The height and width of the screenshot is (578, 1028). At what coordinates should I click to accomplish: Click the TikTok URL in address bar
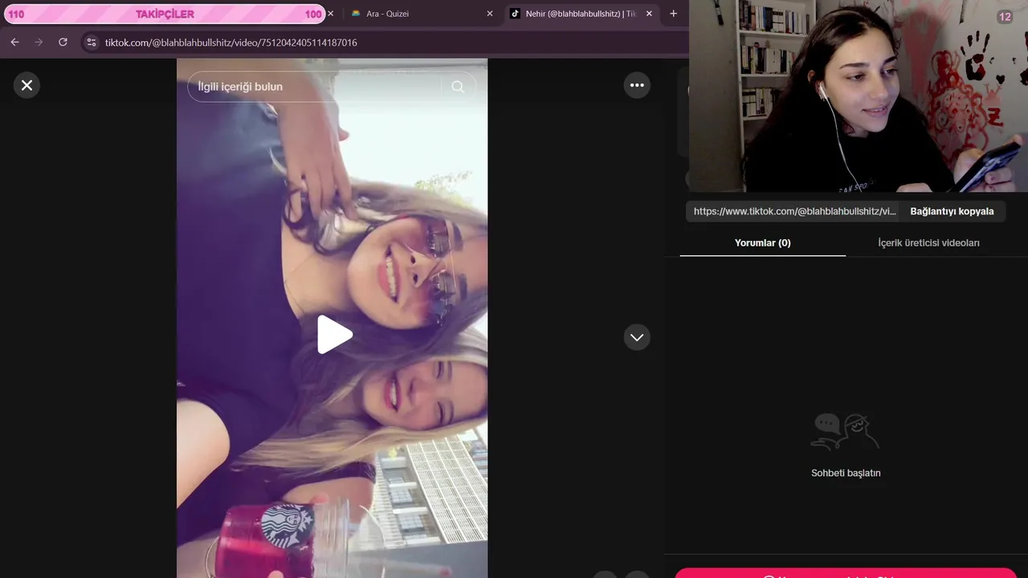(231, 43)
